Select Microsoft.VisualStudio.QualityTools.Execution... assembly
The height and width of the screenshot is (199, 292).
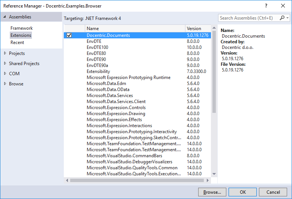click(x=137, y=174)
